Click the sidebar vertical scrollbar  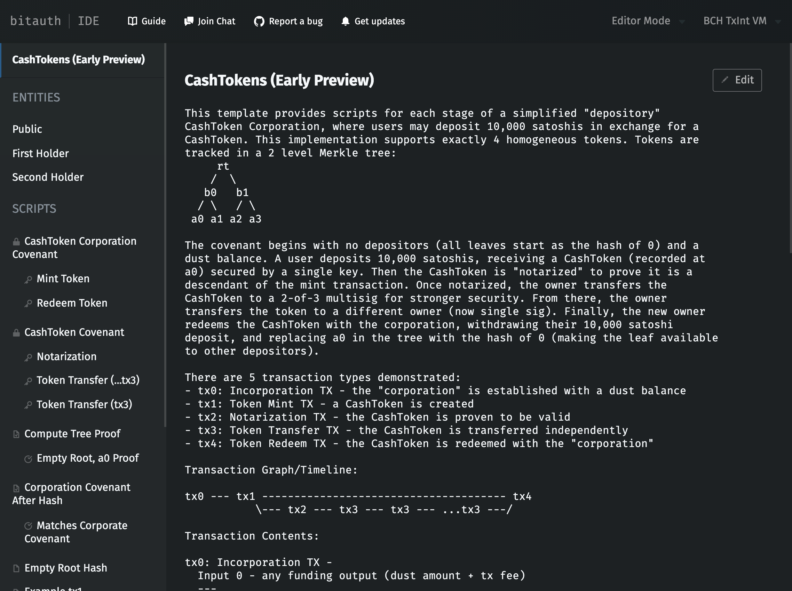click(x=165, y=235)
